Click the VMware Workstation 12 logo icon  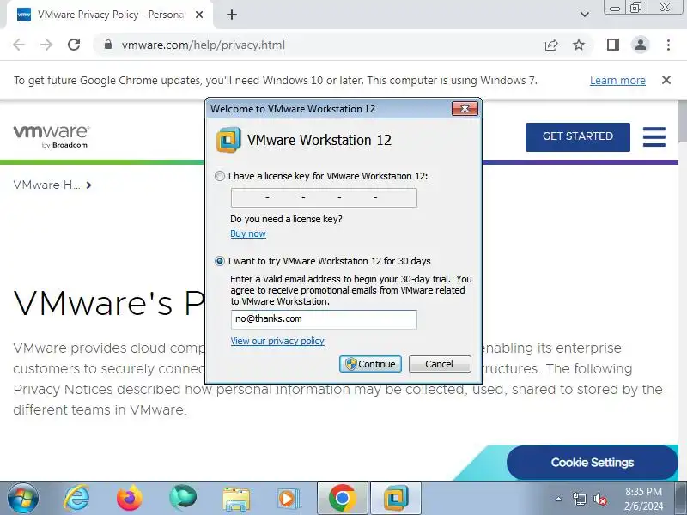pos(228,140)
